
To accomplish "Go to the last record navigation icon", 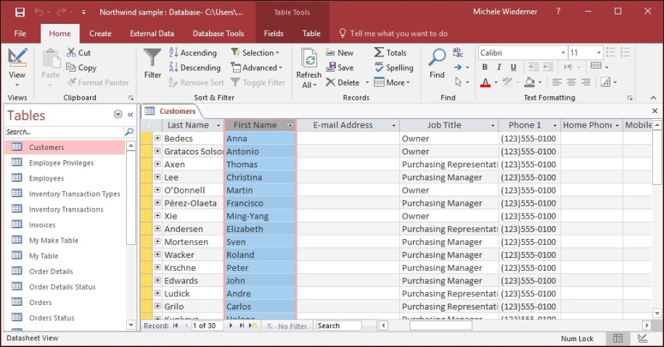I will click(242, 325).
